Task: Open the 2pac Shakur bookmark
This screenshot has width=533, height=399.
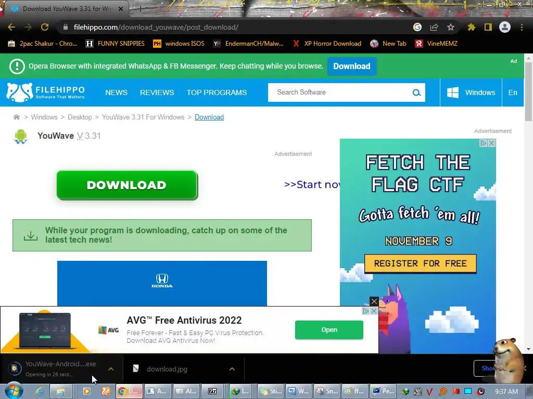Action: click(43, 44)
